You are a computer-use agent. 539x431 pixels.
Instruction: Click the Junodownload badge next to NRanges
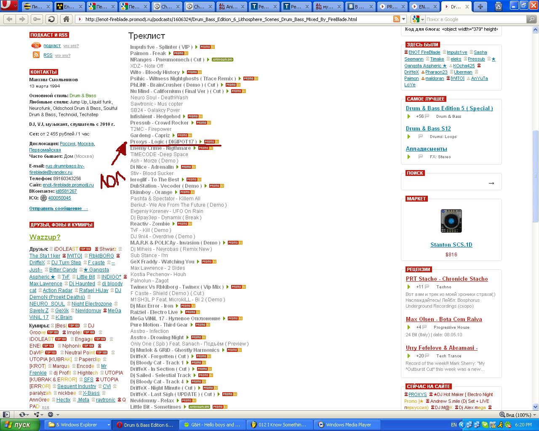click(222, 60)
